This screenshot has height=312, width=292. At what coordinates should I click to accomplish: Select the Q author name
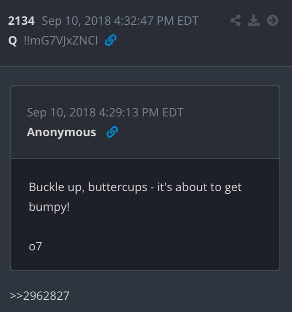(x=13, y=41)
